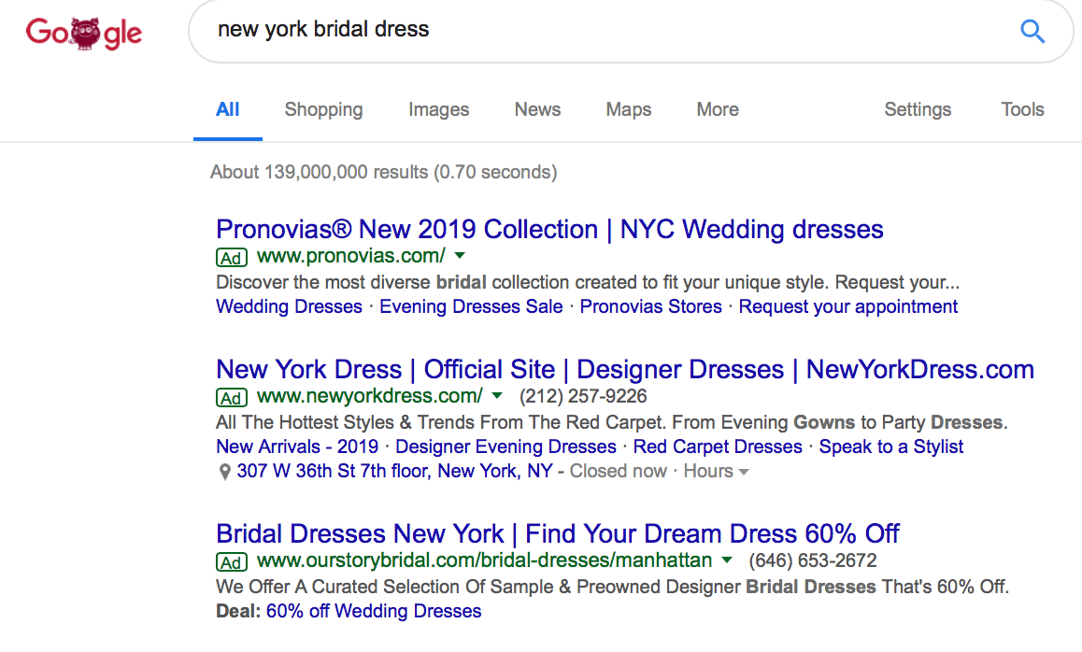Expand the newyorkdress.com URL dropdown arrow

(497, 396)
